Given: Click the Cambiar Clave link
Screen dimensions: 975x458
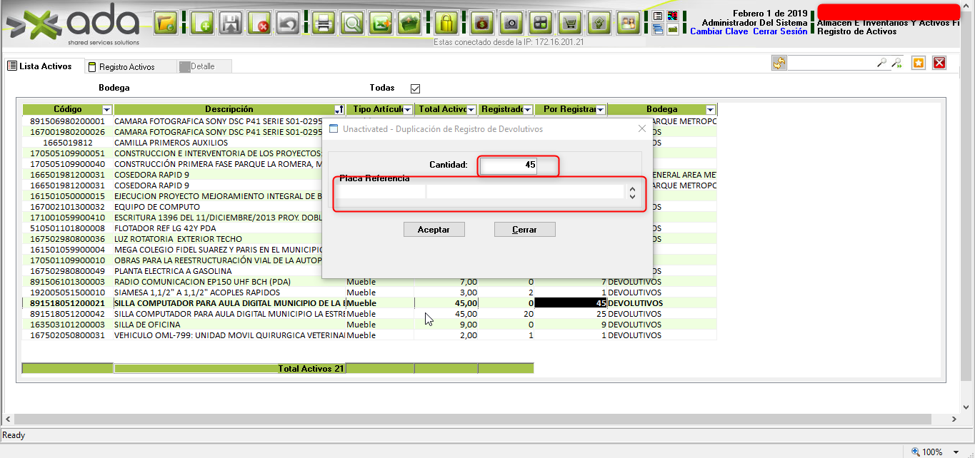Looking at the screenshot, I should pos(719,31).
